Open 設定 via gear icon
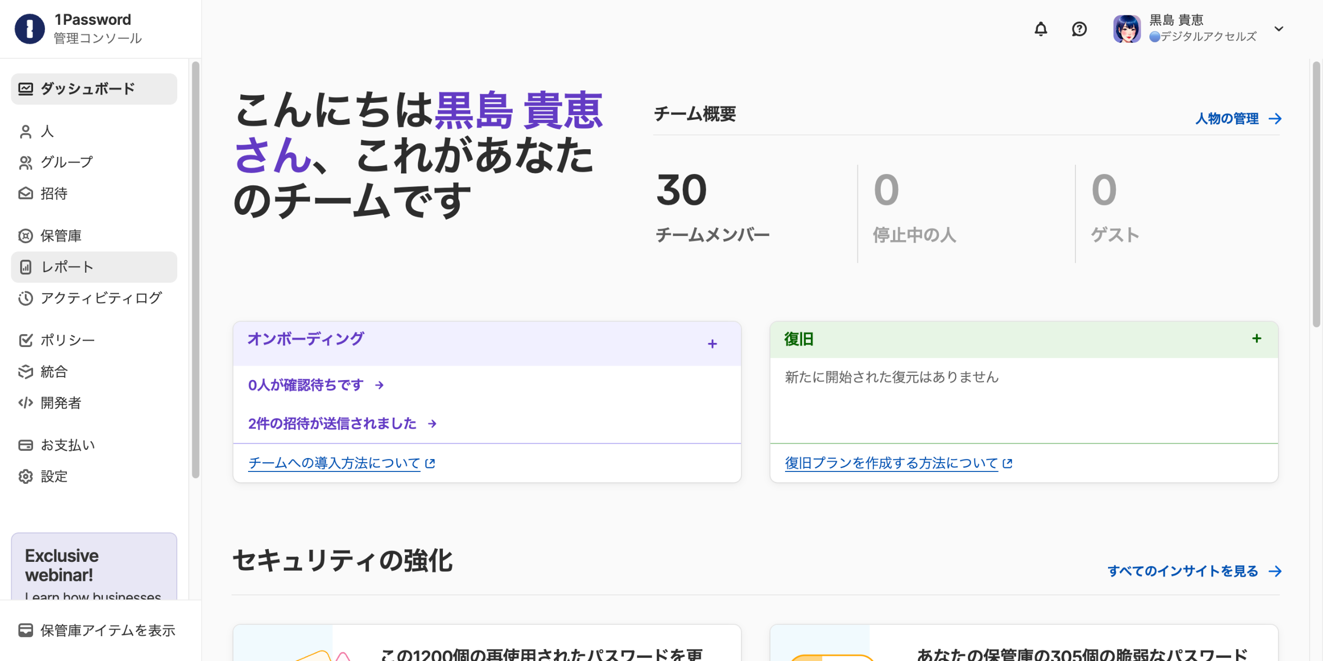This screenshot has width=1323, height=661. coord(25,476)
